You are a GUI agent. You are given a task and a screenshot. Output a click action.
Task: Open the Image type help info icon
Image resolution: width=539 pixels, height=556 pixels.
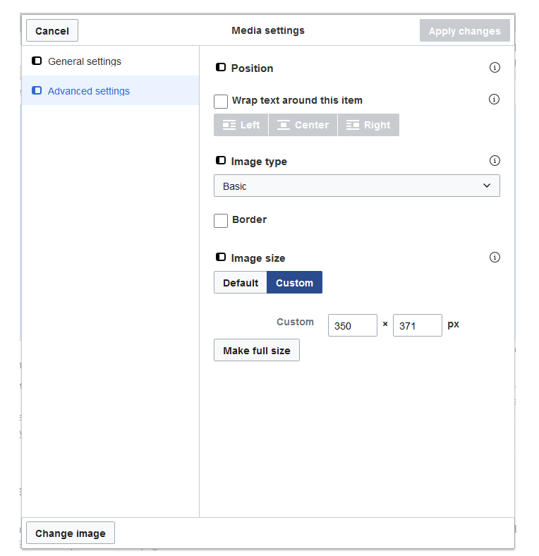[x=495, y=161]
